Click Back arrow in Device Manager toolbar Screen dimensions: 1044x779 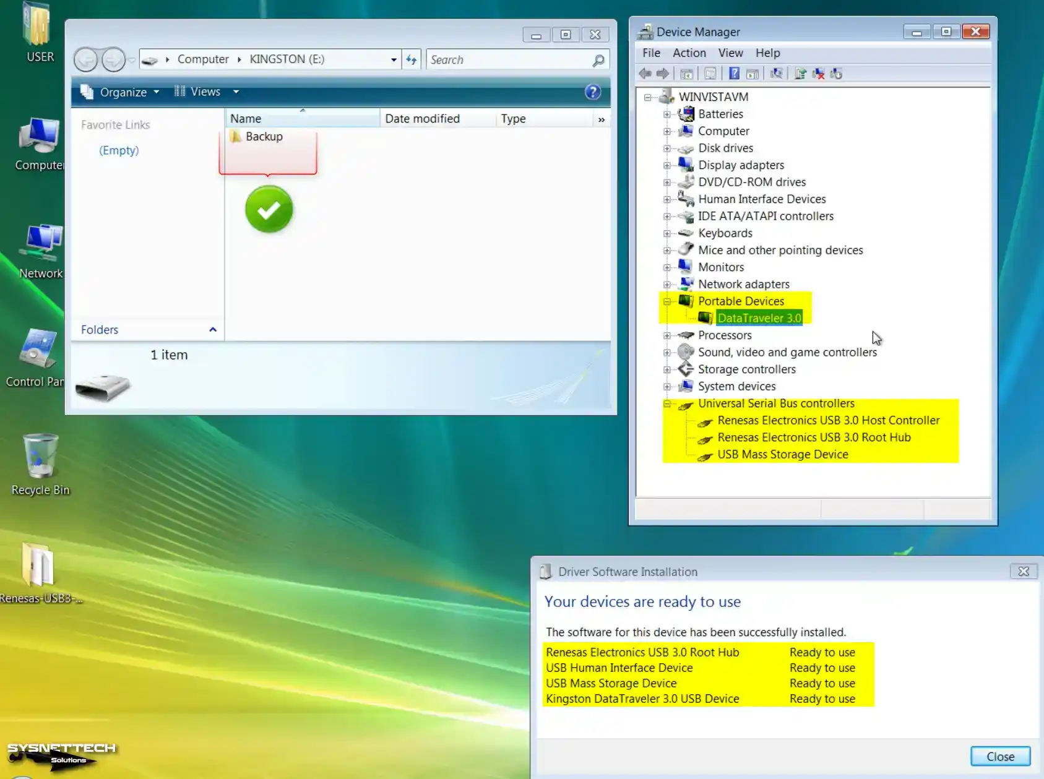(645, 74)
